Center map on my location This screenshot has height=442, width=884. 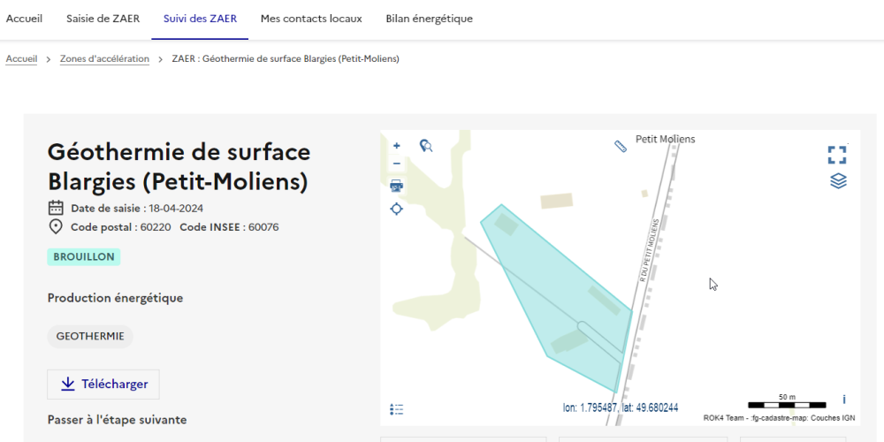click(396, 209)
